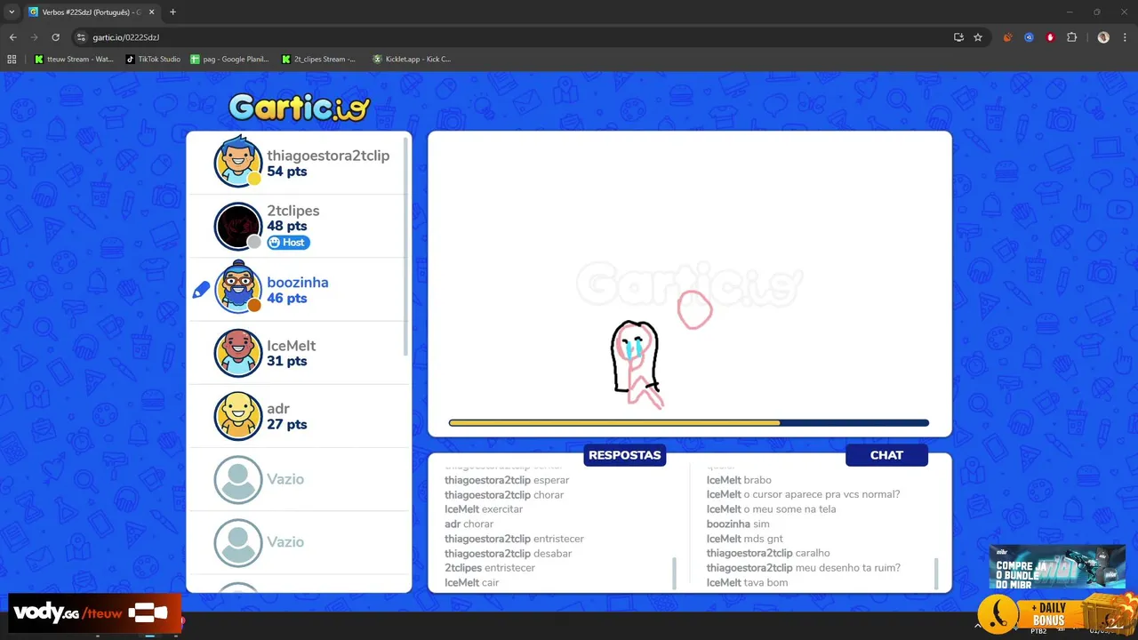Click chat message 'boozinha sim'
This screenshot has height=640, width=1138.
738,524
